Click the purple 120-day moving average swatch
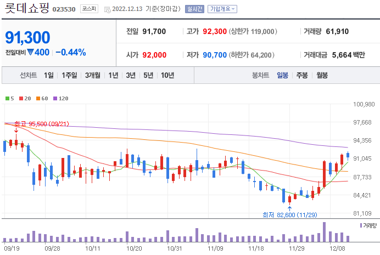Screen dimensions: 380x255 (55, 99)
